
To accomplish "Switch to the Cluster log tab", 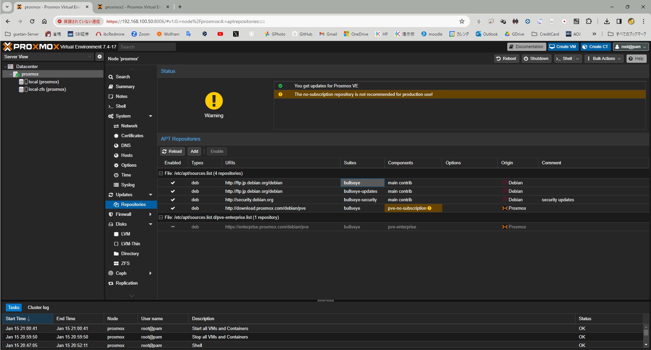I will tap(38, 307).
